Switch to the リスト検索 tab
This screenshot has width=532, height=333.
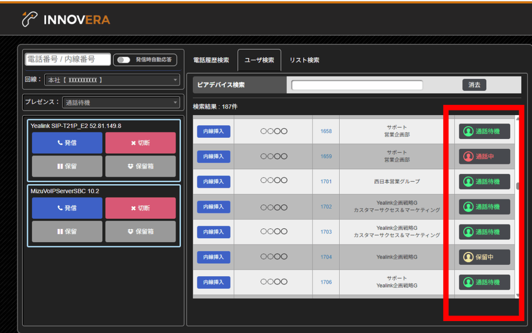pos(304,60)
